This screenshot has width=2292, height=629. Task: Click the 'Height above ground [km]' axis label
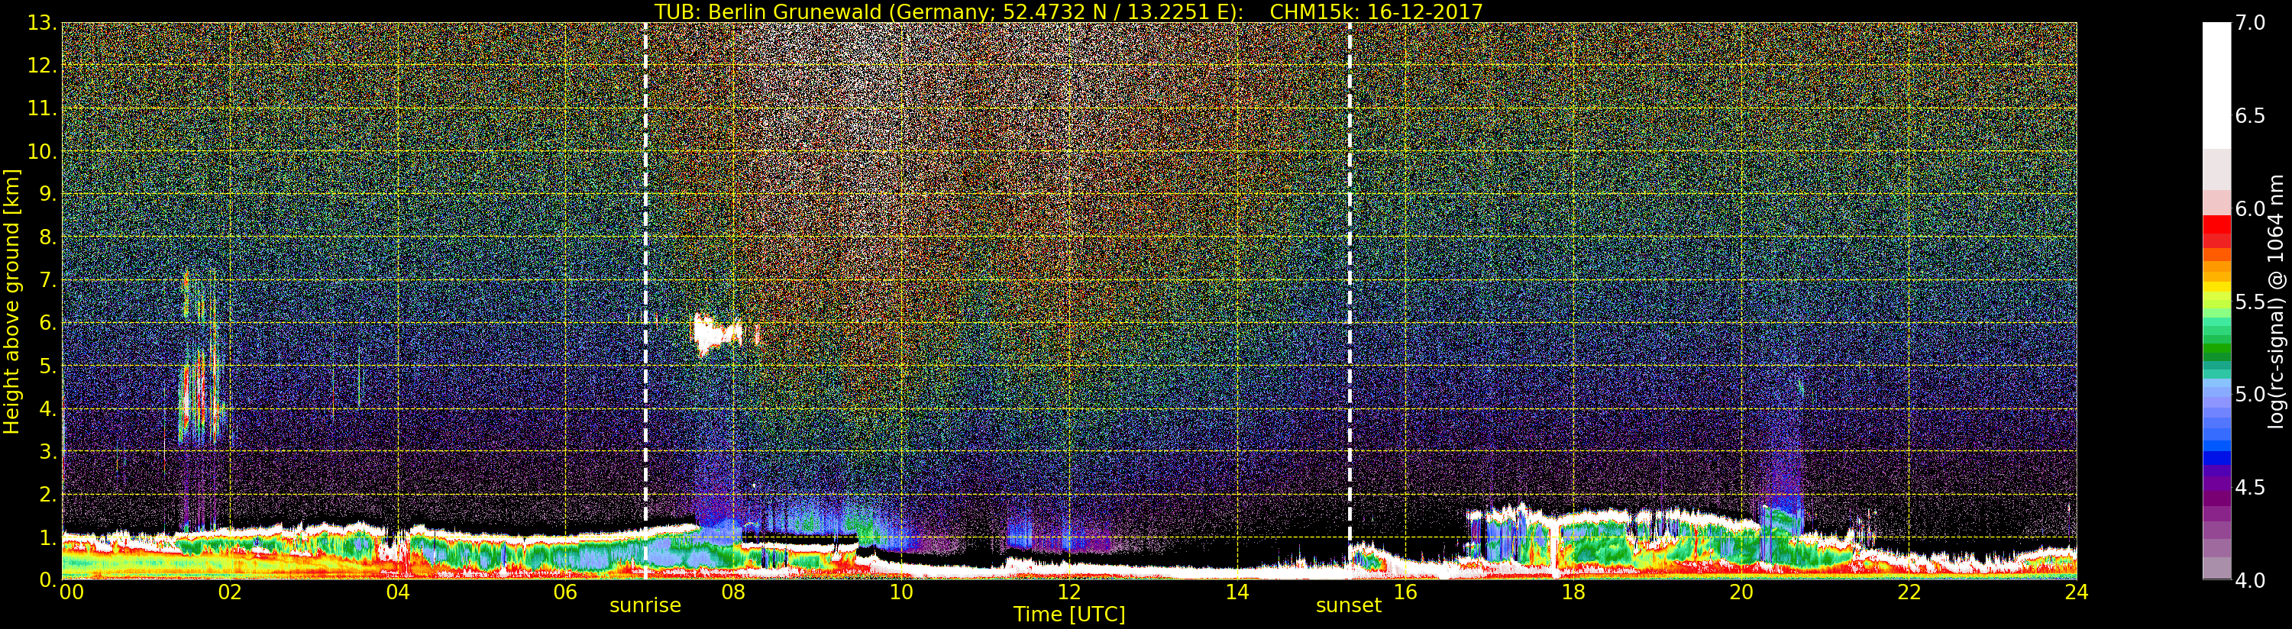(x=11, y=301)
